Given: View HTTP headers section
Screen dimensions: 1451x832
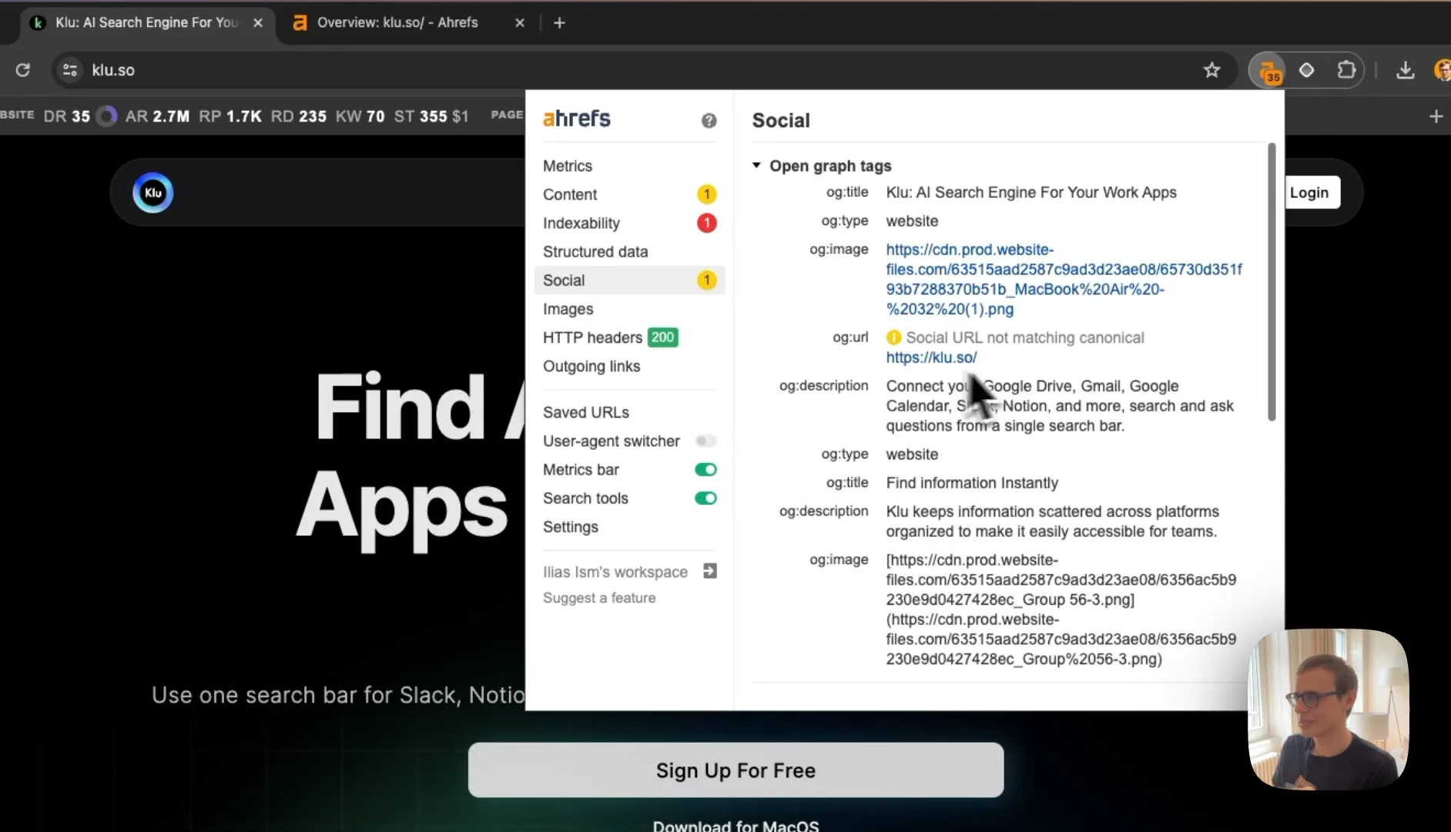Looking at the screenshot, I should (629, 337).
